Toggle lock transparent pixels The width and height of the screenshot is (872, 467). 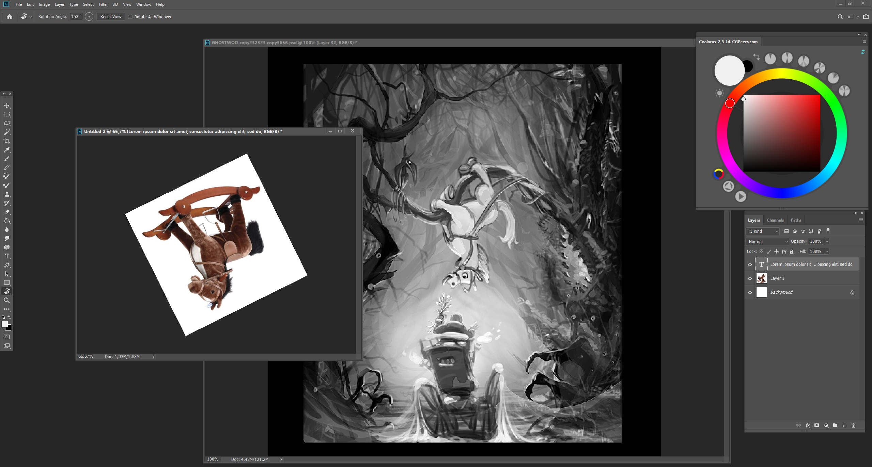point(762,252)
